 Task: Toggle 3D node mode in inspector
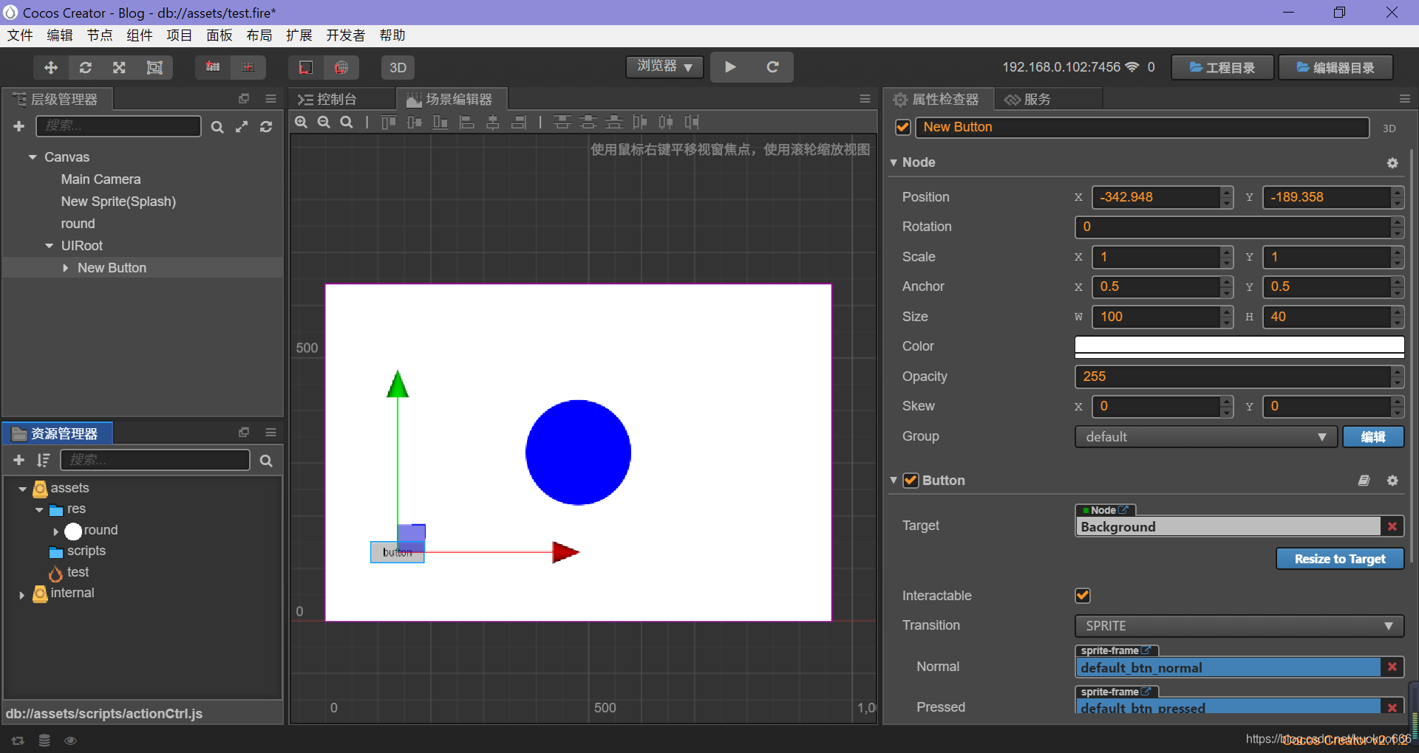(1389, 128)
